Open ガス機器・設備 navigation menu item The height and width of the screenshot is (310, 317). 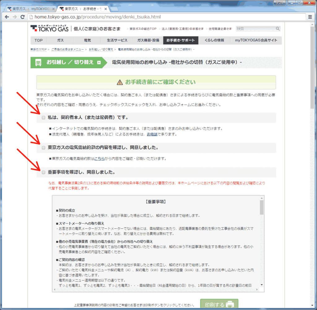coord(148,40)
